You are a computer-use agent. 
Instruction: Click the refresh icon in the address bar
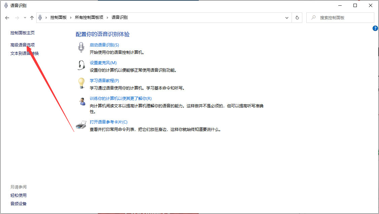297,17
